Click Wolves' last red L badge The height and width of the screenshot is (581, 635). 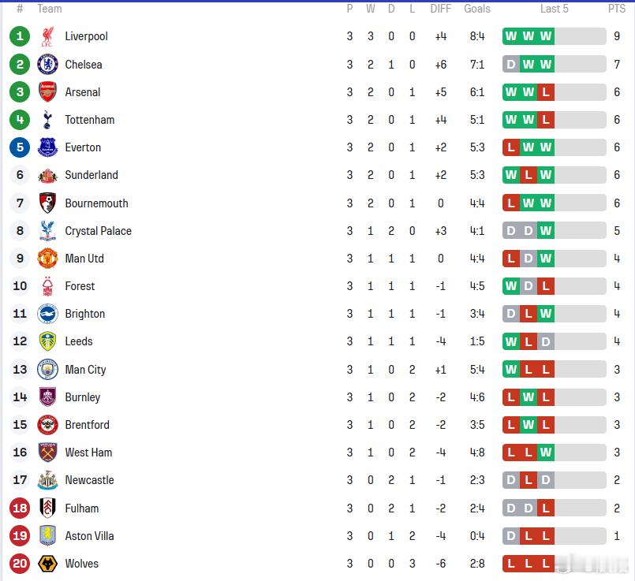point(546,564)
